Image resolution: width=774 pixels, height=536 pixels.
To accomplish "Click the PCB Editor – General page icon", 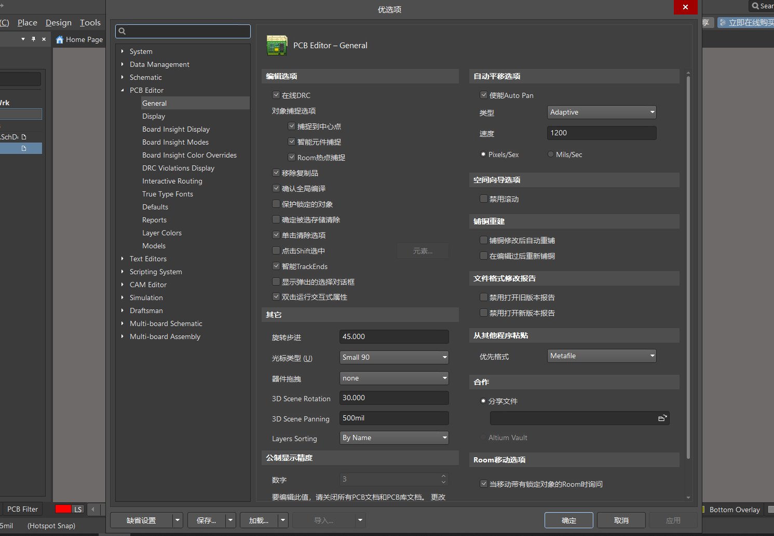I will click(277, 45).
